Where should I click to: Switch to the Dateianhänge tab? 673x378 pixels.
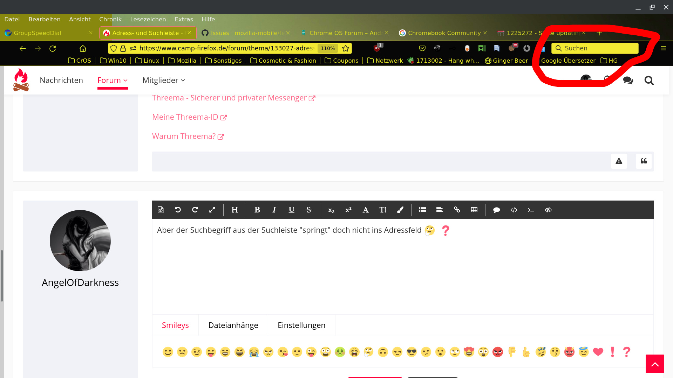click(x=233, y=325)
